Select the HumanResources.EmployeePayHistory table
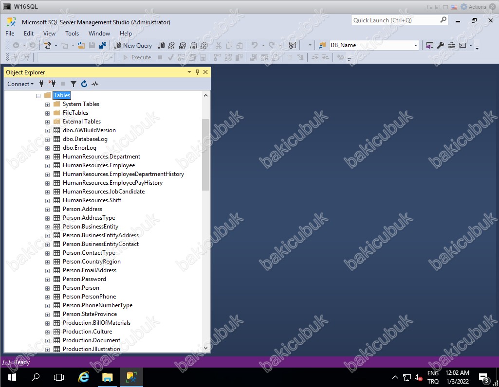 pos(112,183)
